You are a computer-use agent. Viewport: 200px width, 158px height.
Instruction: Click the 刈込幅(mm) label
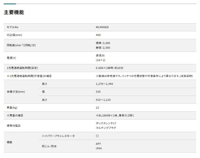tap(14, 35)
